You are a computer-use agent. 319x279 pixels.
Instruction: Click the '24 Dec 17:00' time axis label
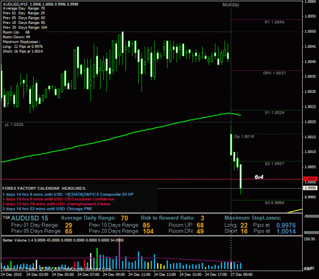[216, 274]
